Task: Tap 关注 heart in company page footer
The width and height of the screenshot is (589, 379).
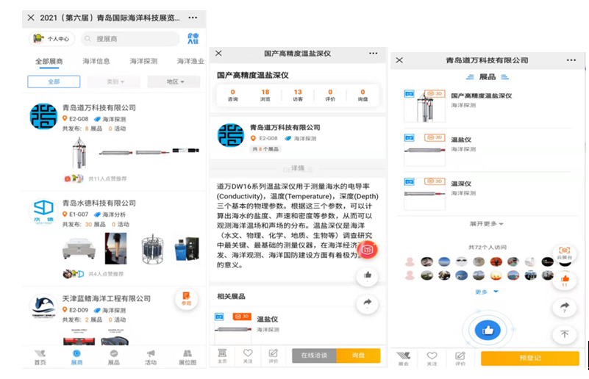Action: coord(432,358)
